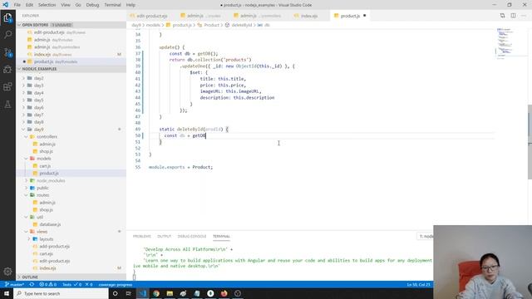Viewport: 532px width, 299px height.
Task: Open Chrome from the taskbar
Action: point(156,293)
